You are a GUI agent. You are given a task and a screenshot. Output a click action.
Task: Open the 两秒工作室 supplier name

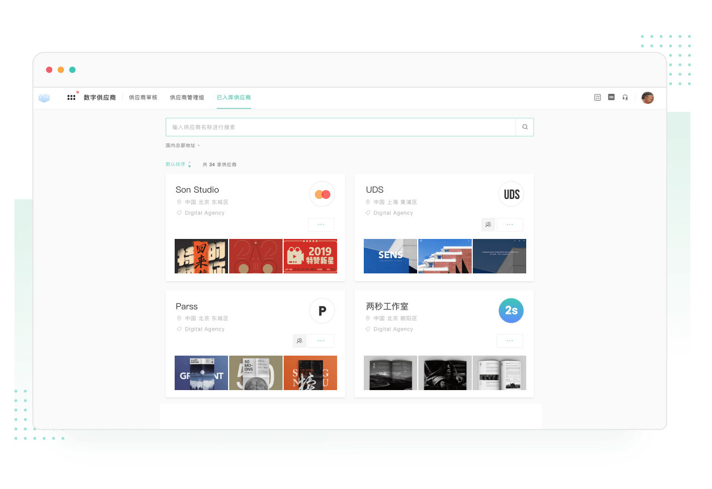click(x=387, y=306)
